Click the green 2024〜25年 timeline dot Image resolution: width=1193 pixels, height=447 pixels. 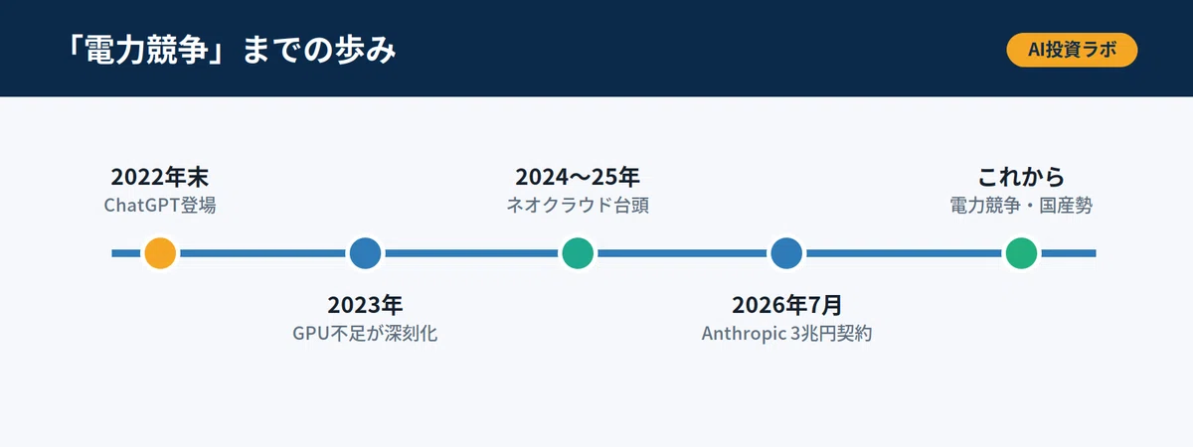click(x=578, y=253)
